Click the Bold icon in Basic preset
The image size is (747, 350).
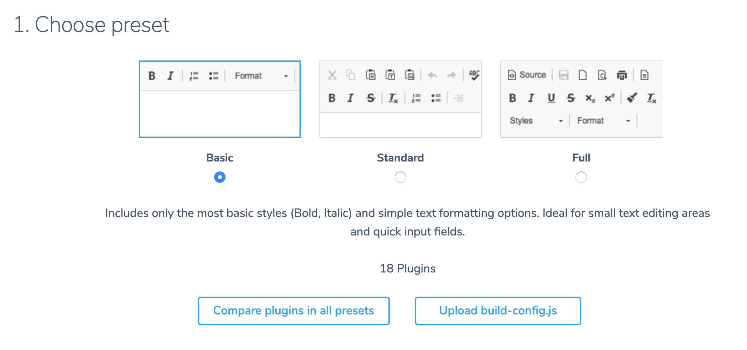point(152,76)
